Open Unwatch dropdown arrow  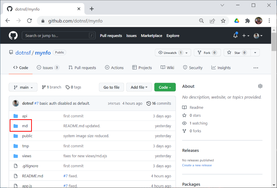(186, 53)
